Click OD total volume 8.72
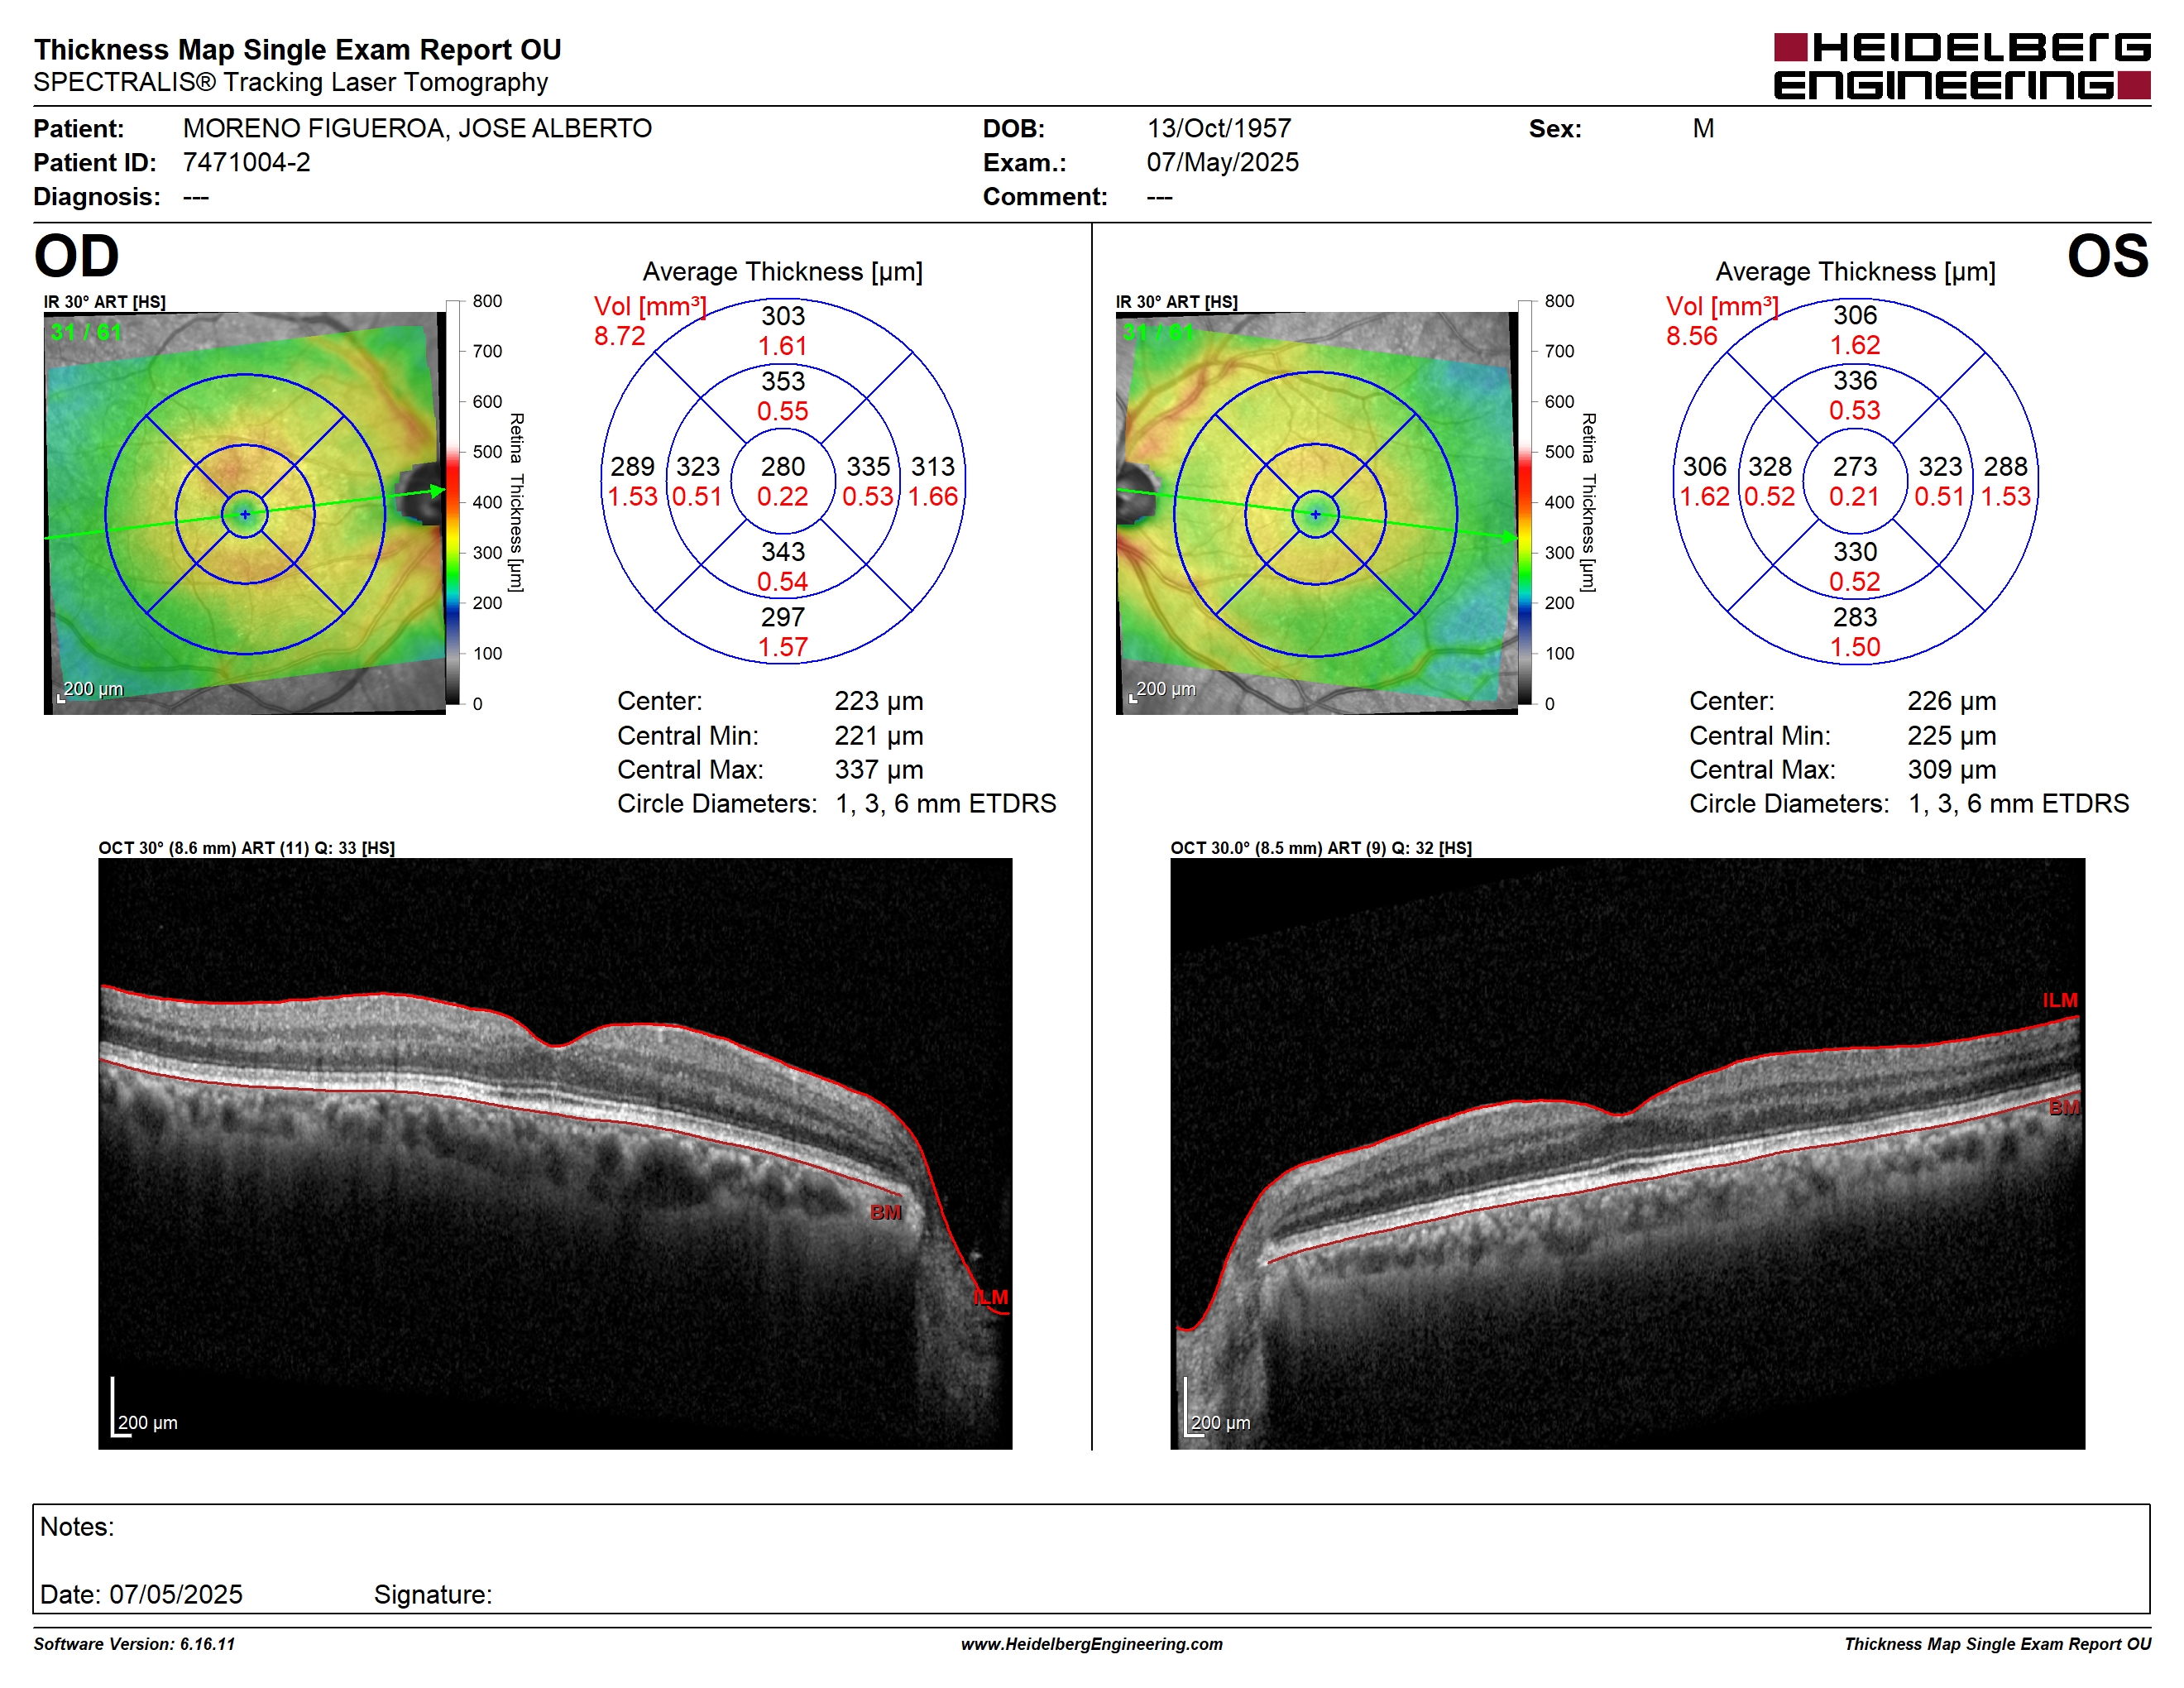 (x=619, y=336)
